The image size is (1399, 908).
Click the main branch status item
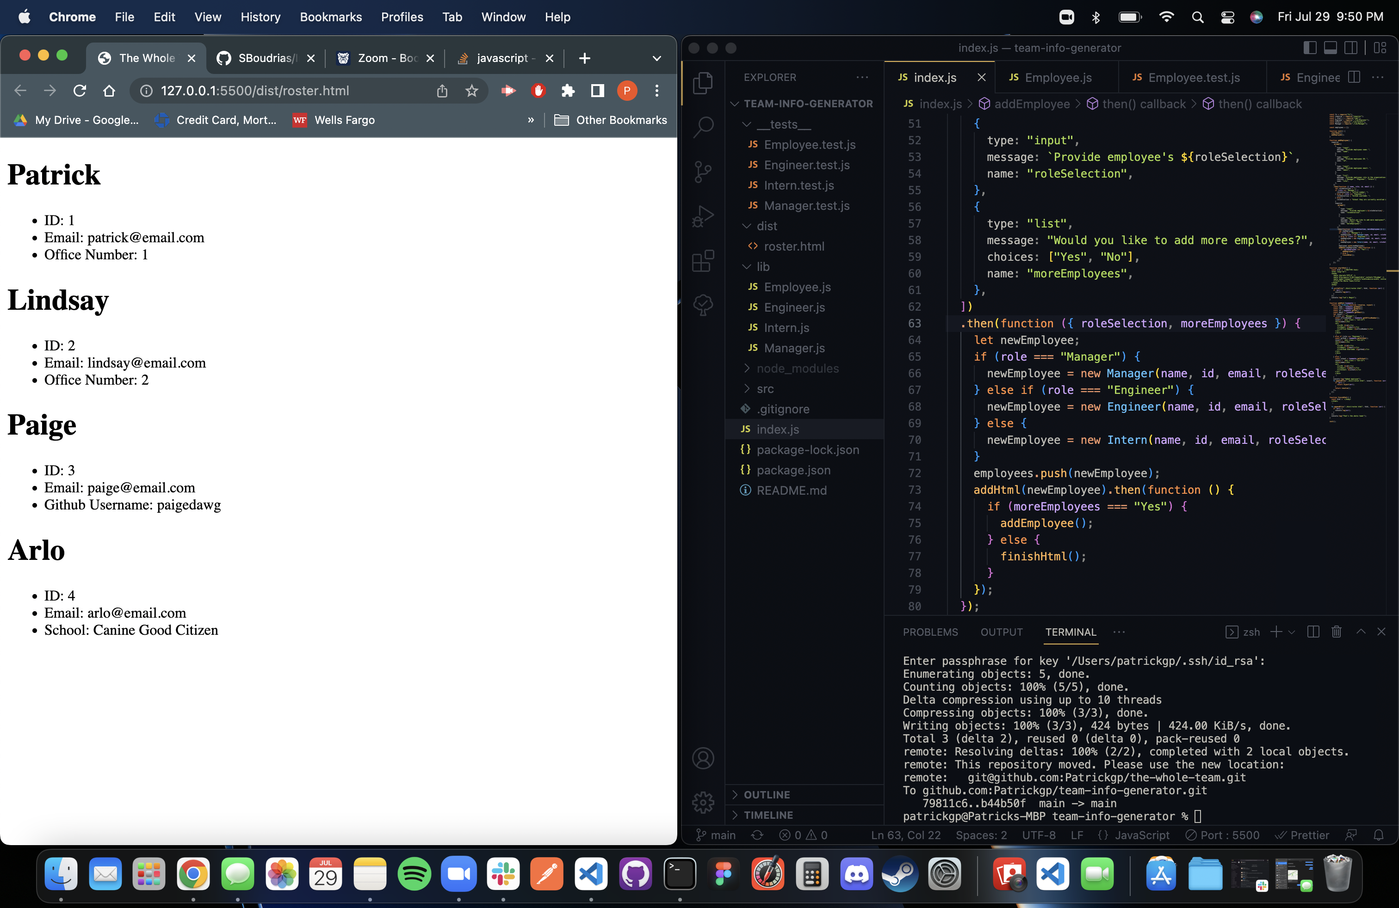[x=715, y=835]
